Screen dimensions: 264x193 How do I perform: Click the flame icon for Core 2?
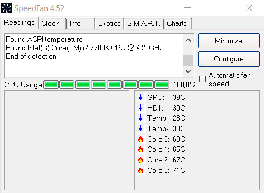(140, 160)
